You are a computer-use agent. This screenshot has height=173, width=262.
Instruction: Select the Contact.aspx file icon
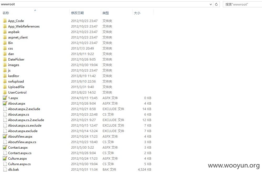tap(5, 148)
